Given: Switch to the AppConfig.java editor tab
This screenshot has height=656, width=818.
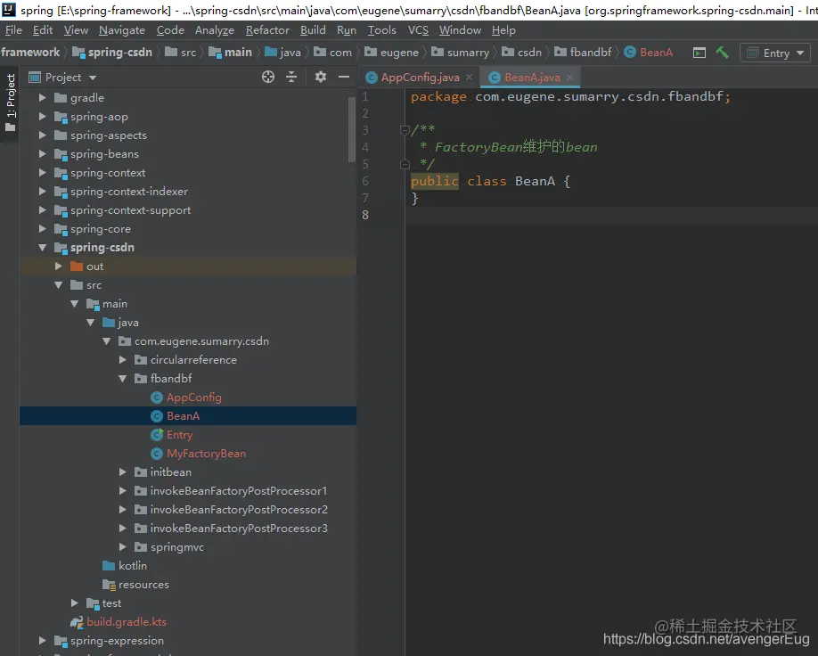Looking at the screenshot, I should tap(420, 78).
